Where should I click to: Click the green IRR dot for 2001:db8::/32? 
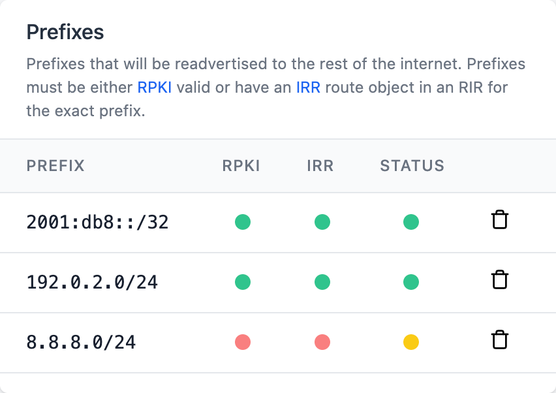coord(322,222)
